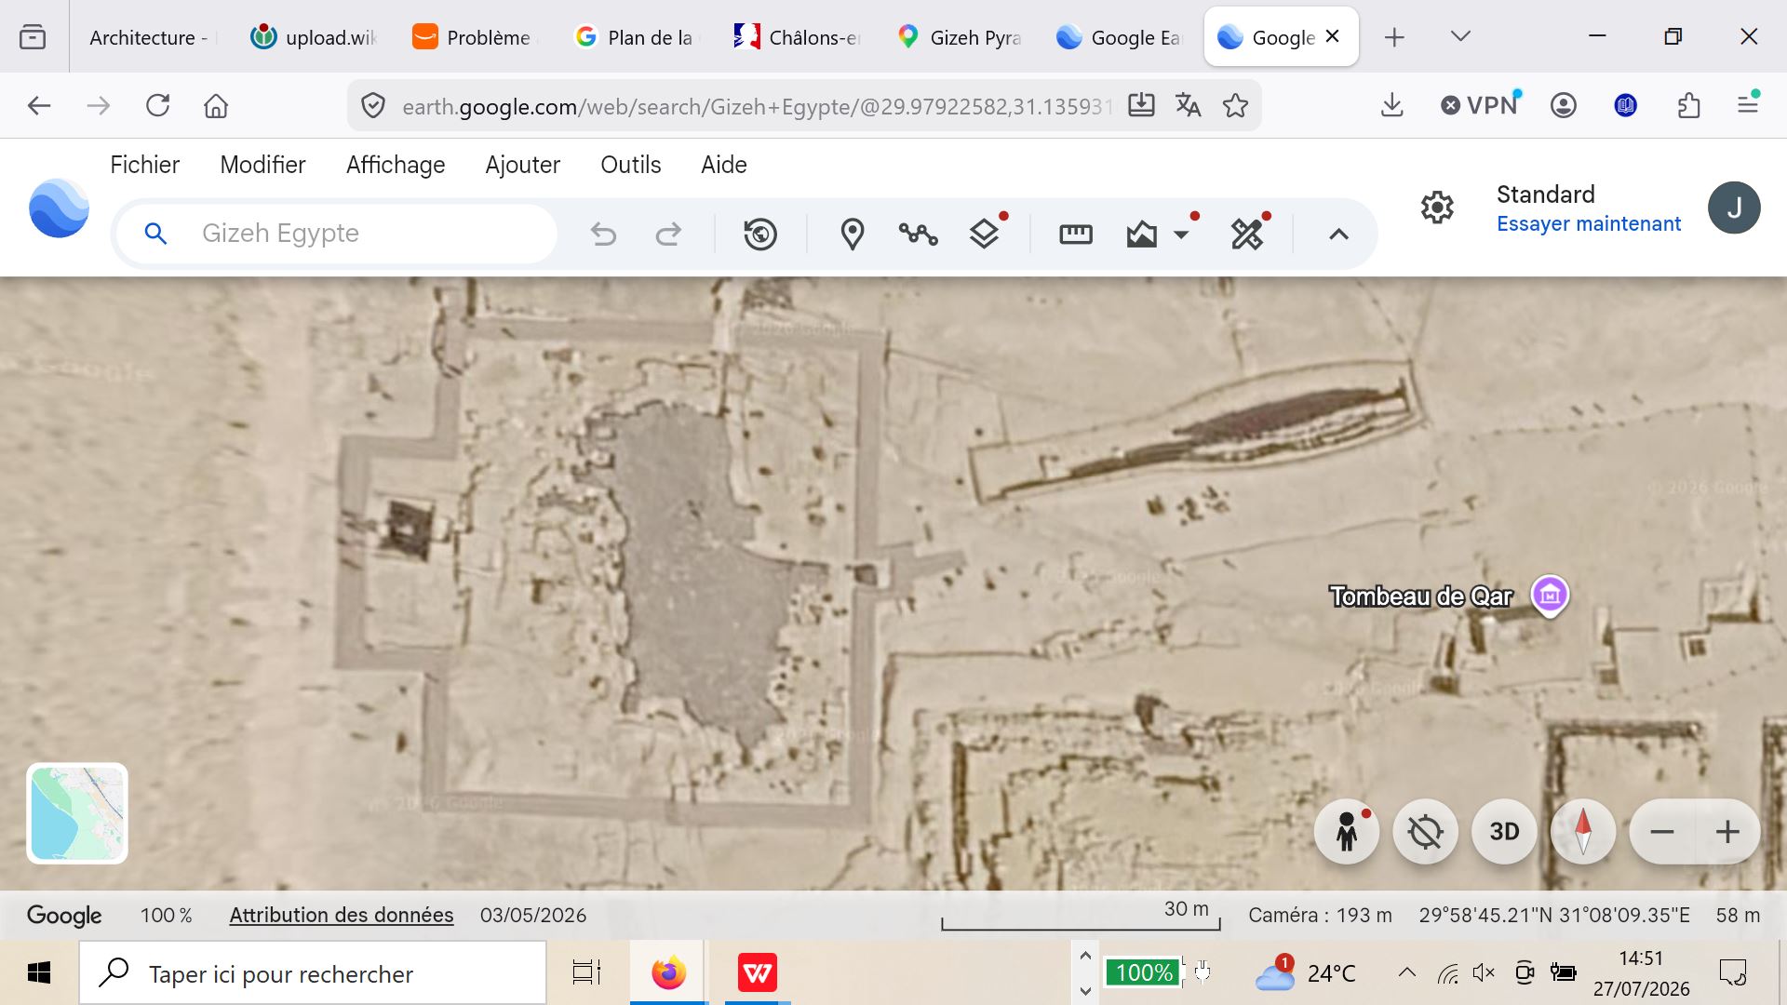This screenshot has height=1005, width=1787.
Task: Expand the browser tab list chevron
Action: tap(1460, 36)
